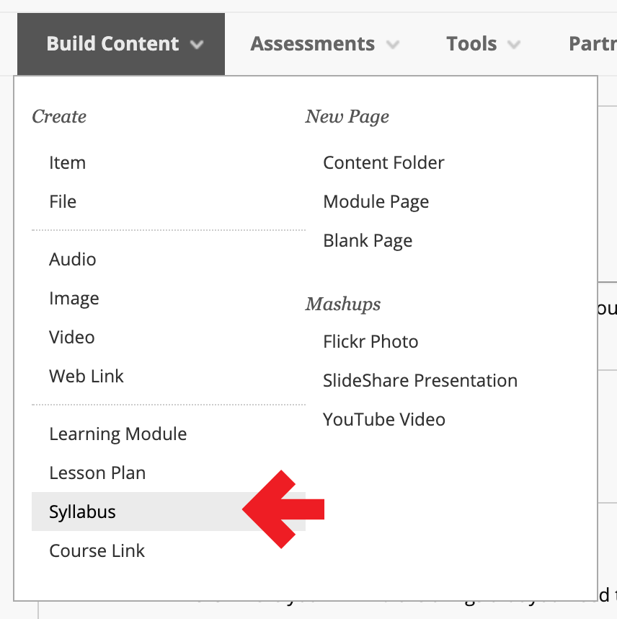
Task: Open the Build Content dropdown
Action: 113,44
